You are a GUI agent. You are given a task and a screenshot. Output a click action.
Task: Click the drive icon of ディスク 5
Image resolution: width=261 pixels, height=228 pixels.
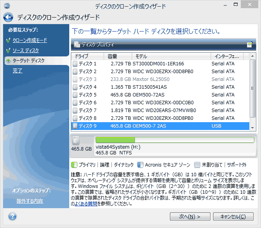(x=75, y=95)
